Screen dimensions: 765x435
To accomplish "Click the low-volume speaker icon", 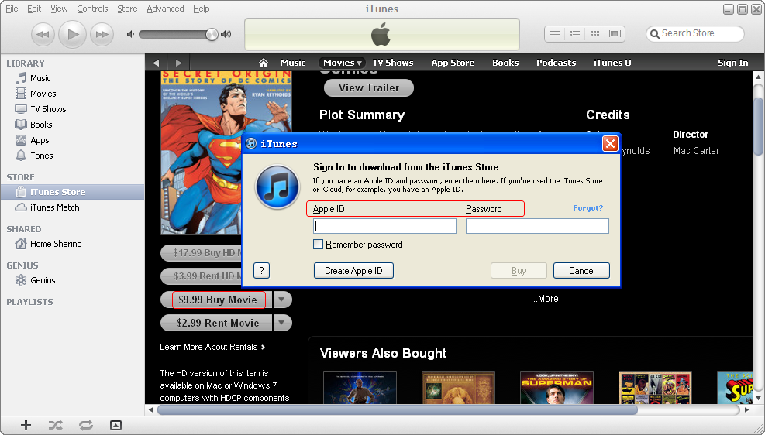I will (x=130, y=34).
